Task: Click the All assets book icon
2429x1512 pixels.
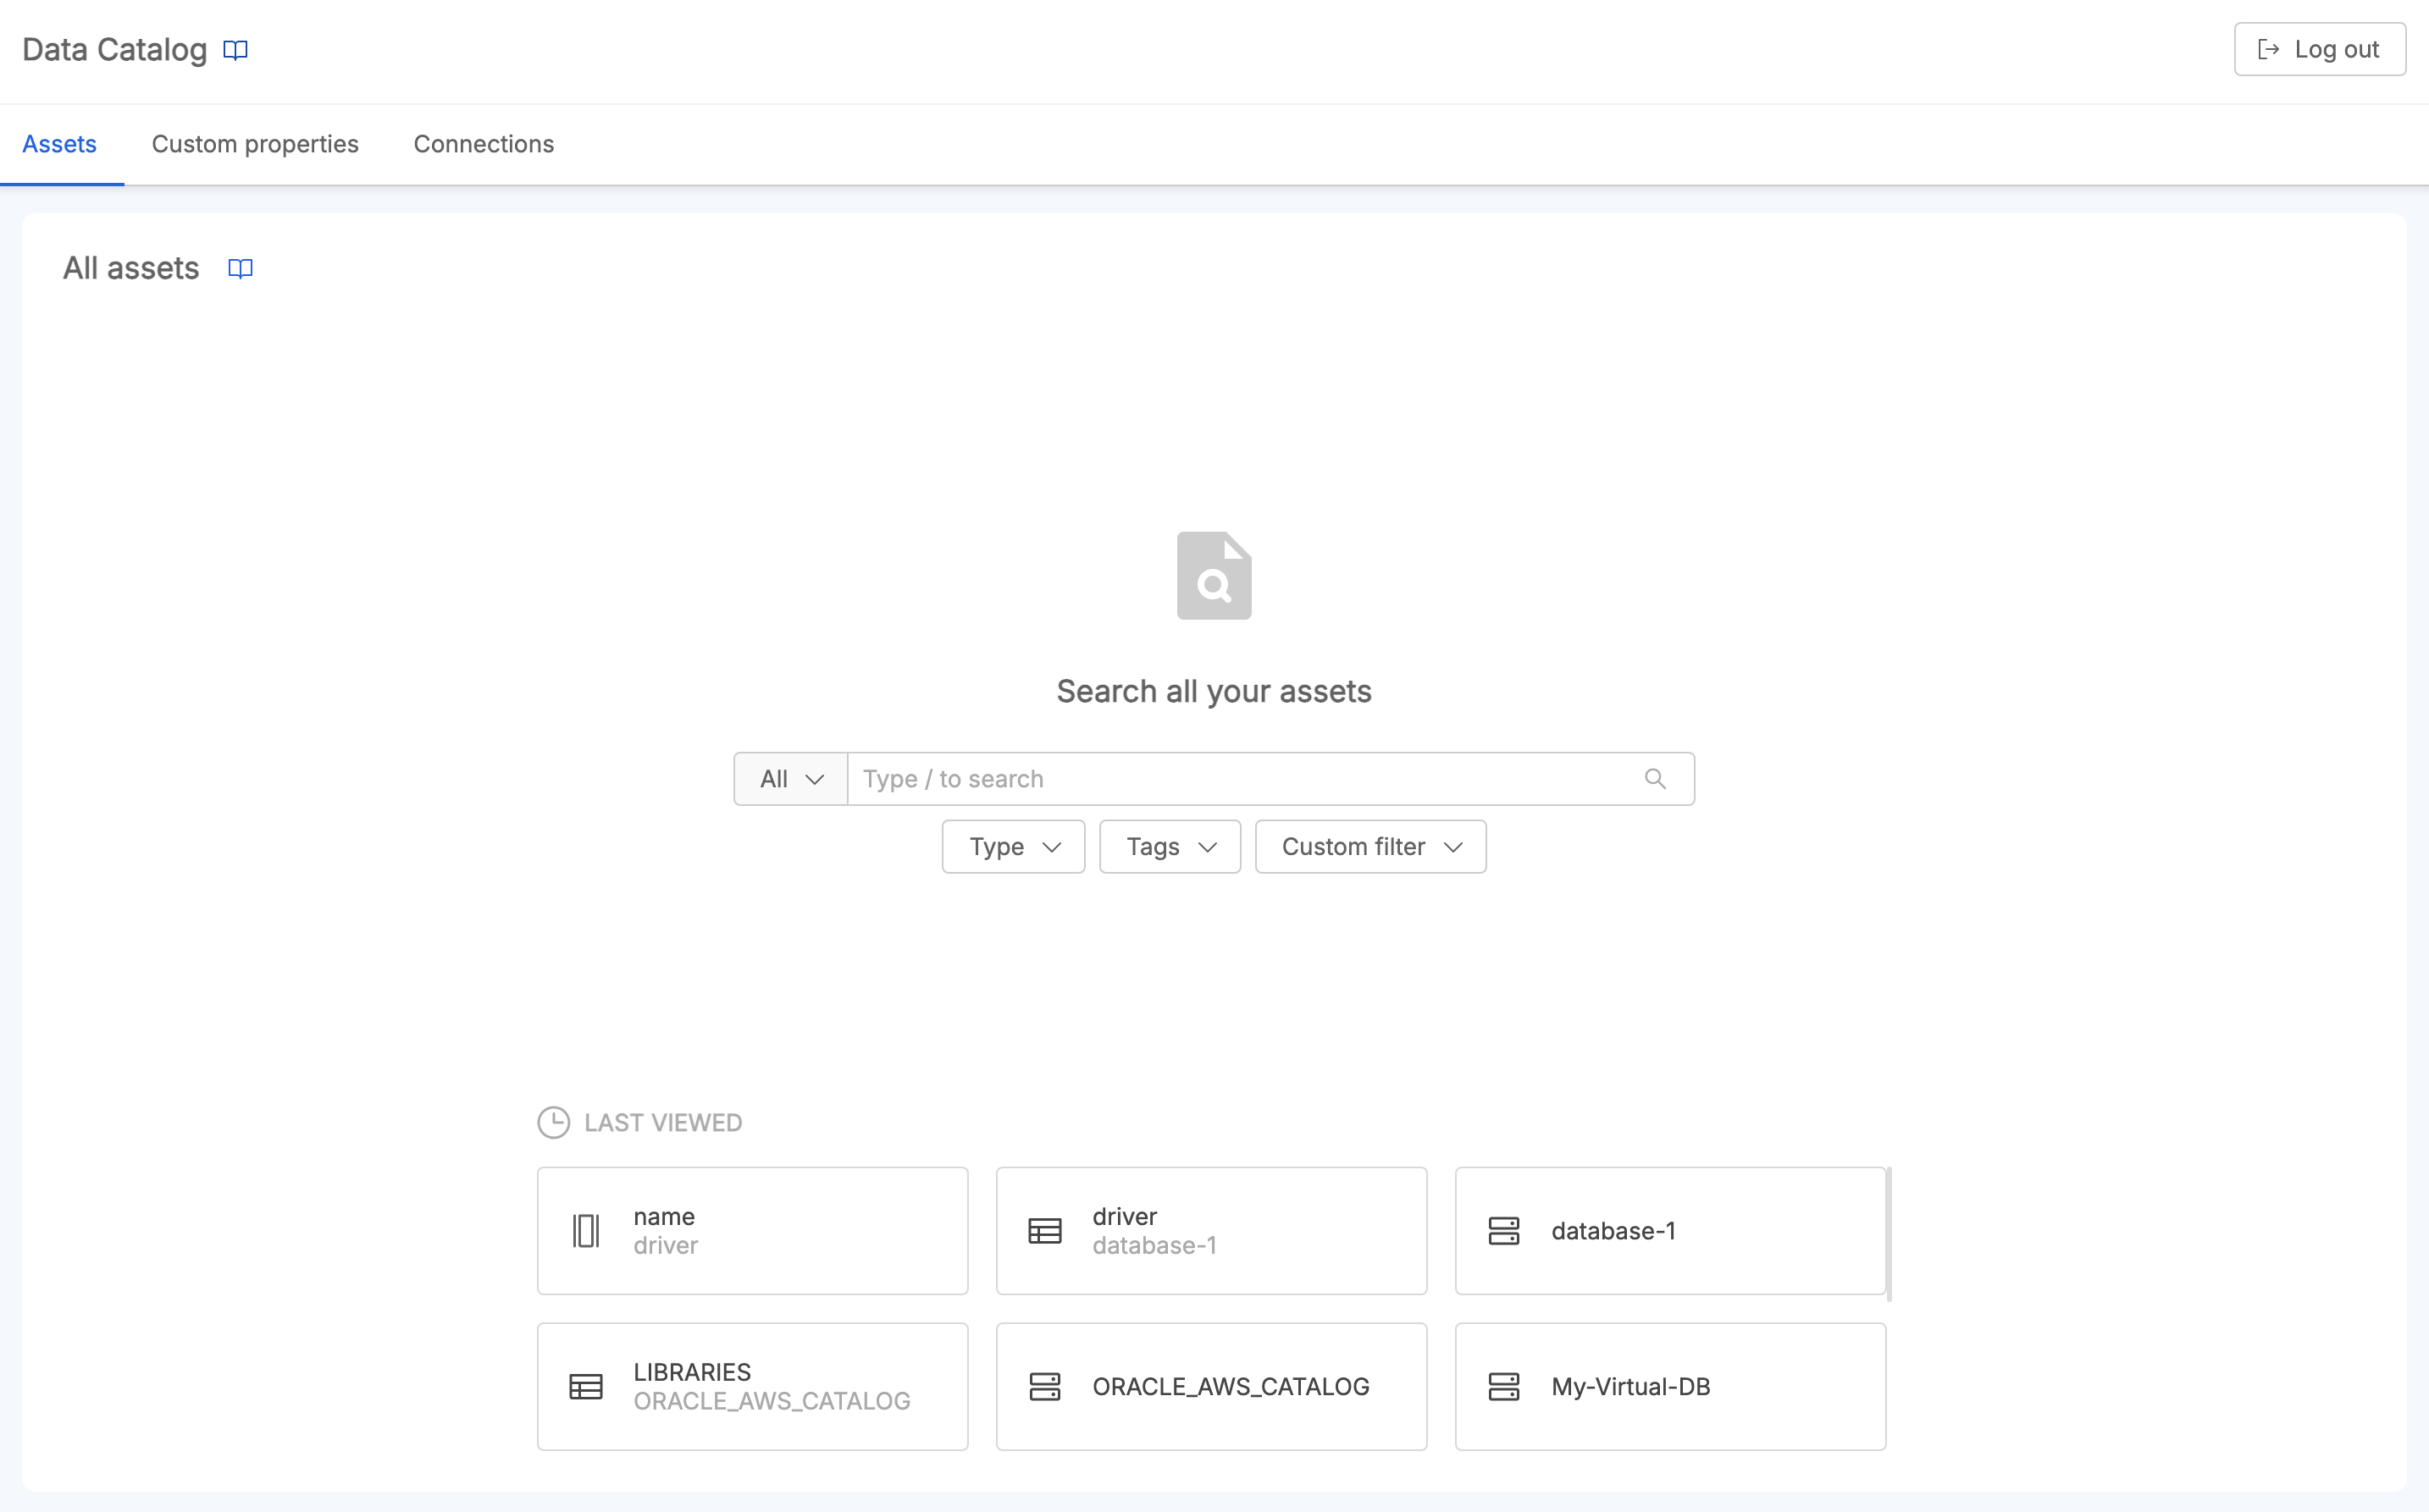Action: pos(241,268)
